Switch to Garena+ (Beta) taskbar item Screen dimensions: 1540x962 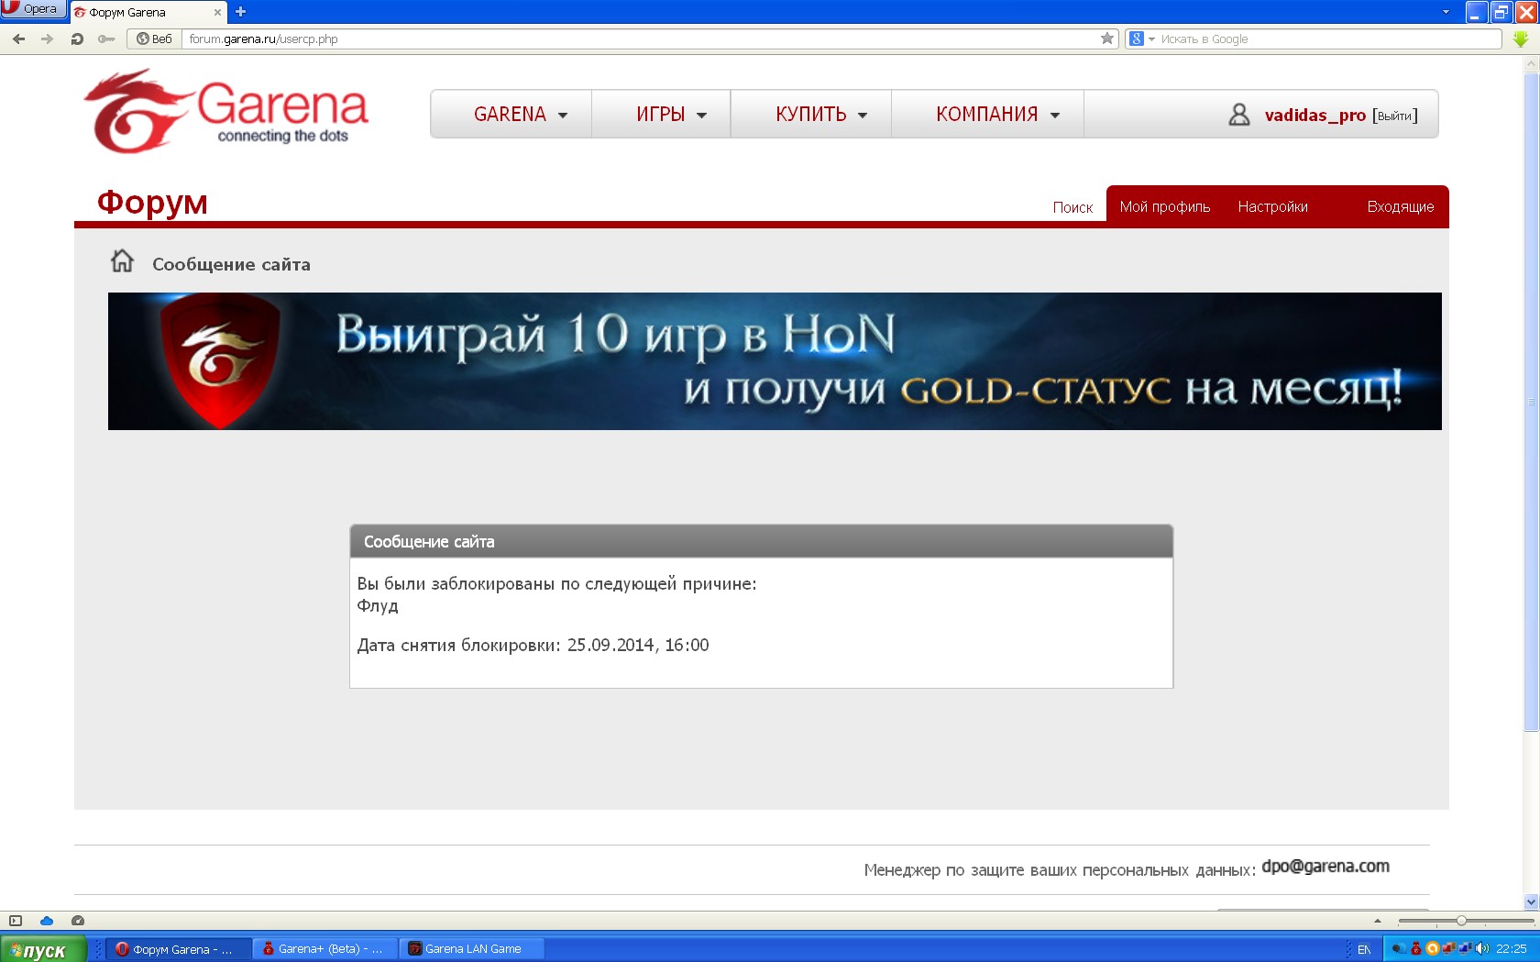325,949
